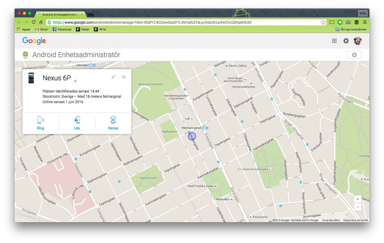
Task: Open Google notifications bell
Action: [346, 40]
